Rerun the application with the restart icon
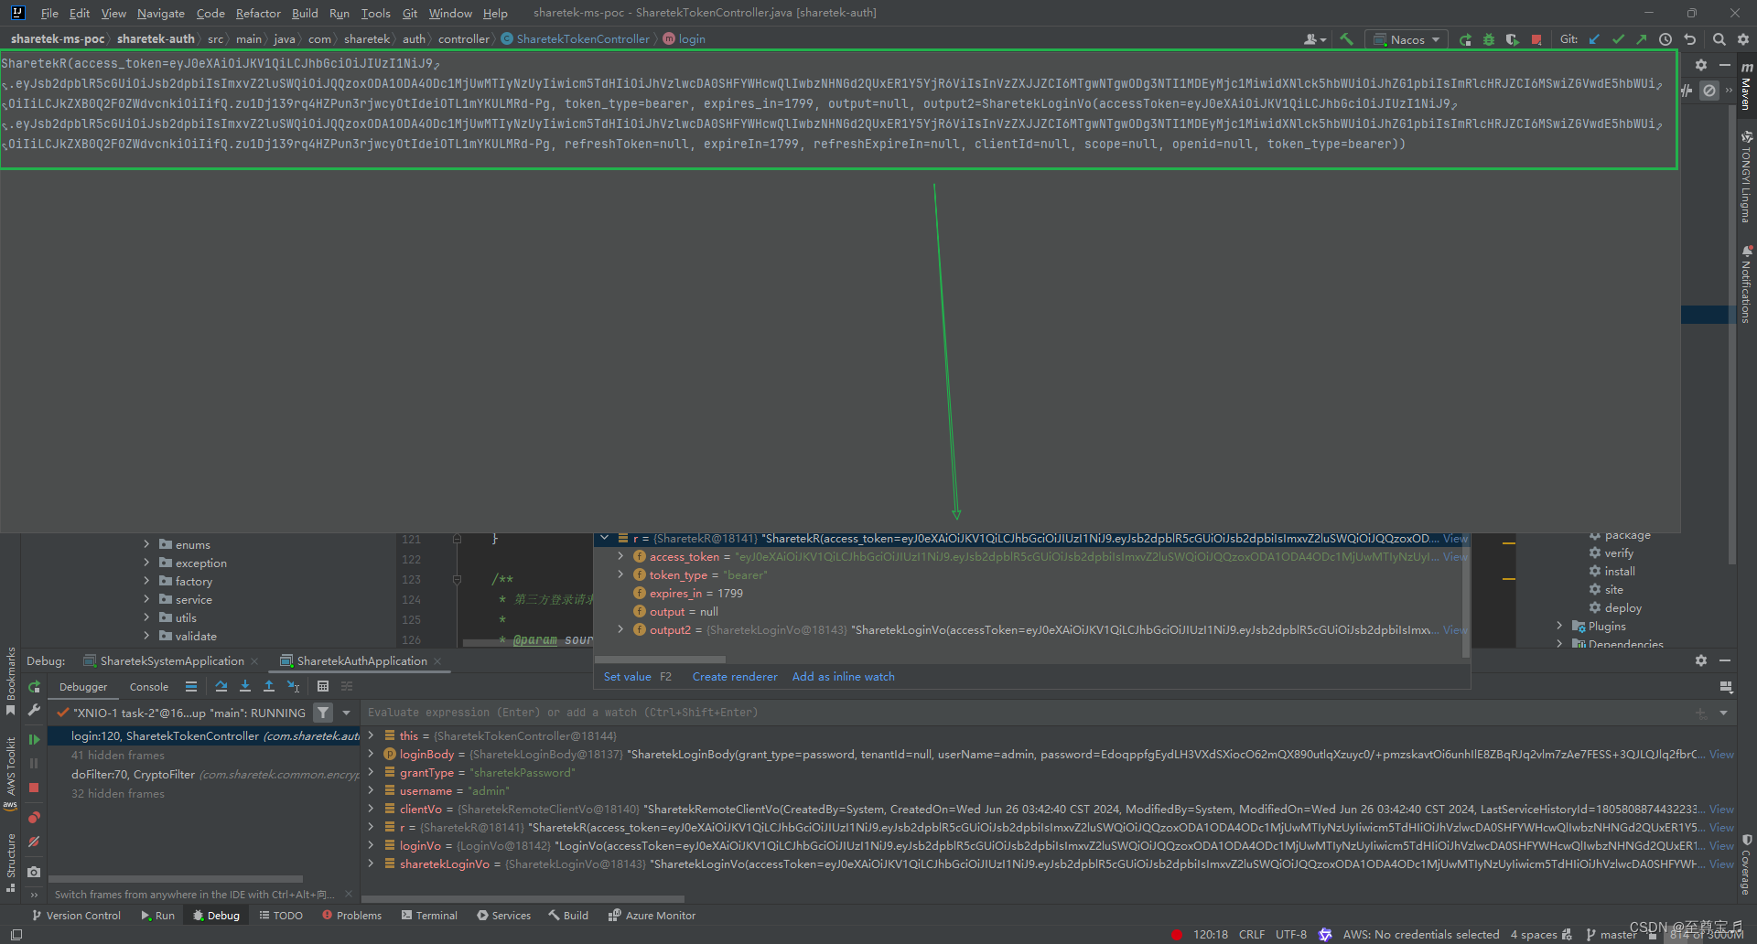 coord(1465,39)
